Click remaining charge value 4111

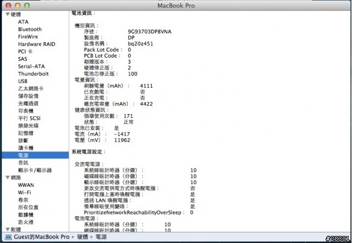146,86
